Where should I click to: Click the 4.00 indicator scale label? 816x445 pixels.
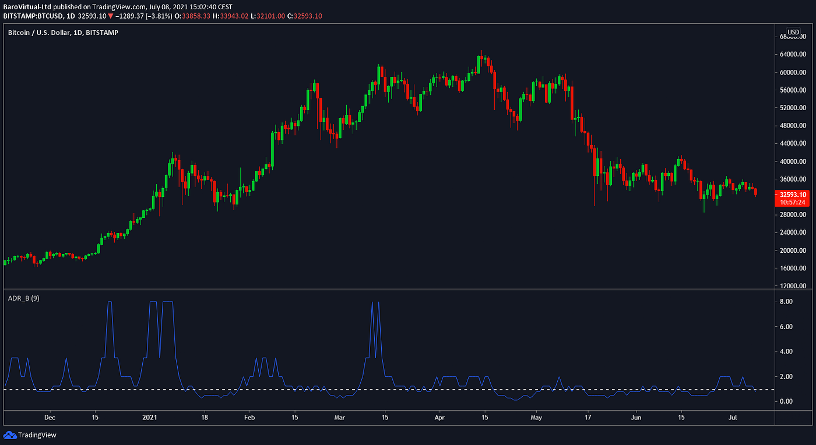tap(786, 352)
